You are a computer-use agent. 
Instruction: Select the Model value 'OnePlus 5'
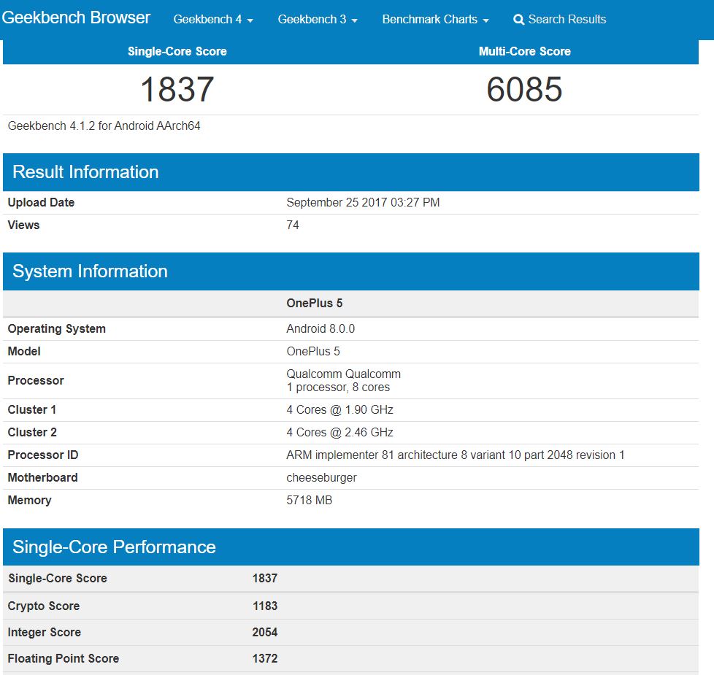(x=313, y=352)
